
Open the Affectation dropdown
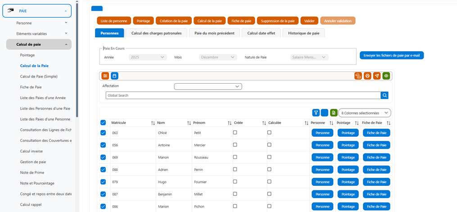pyautogui.click(x=208, y=86)
